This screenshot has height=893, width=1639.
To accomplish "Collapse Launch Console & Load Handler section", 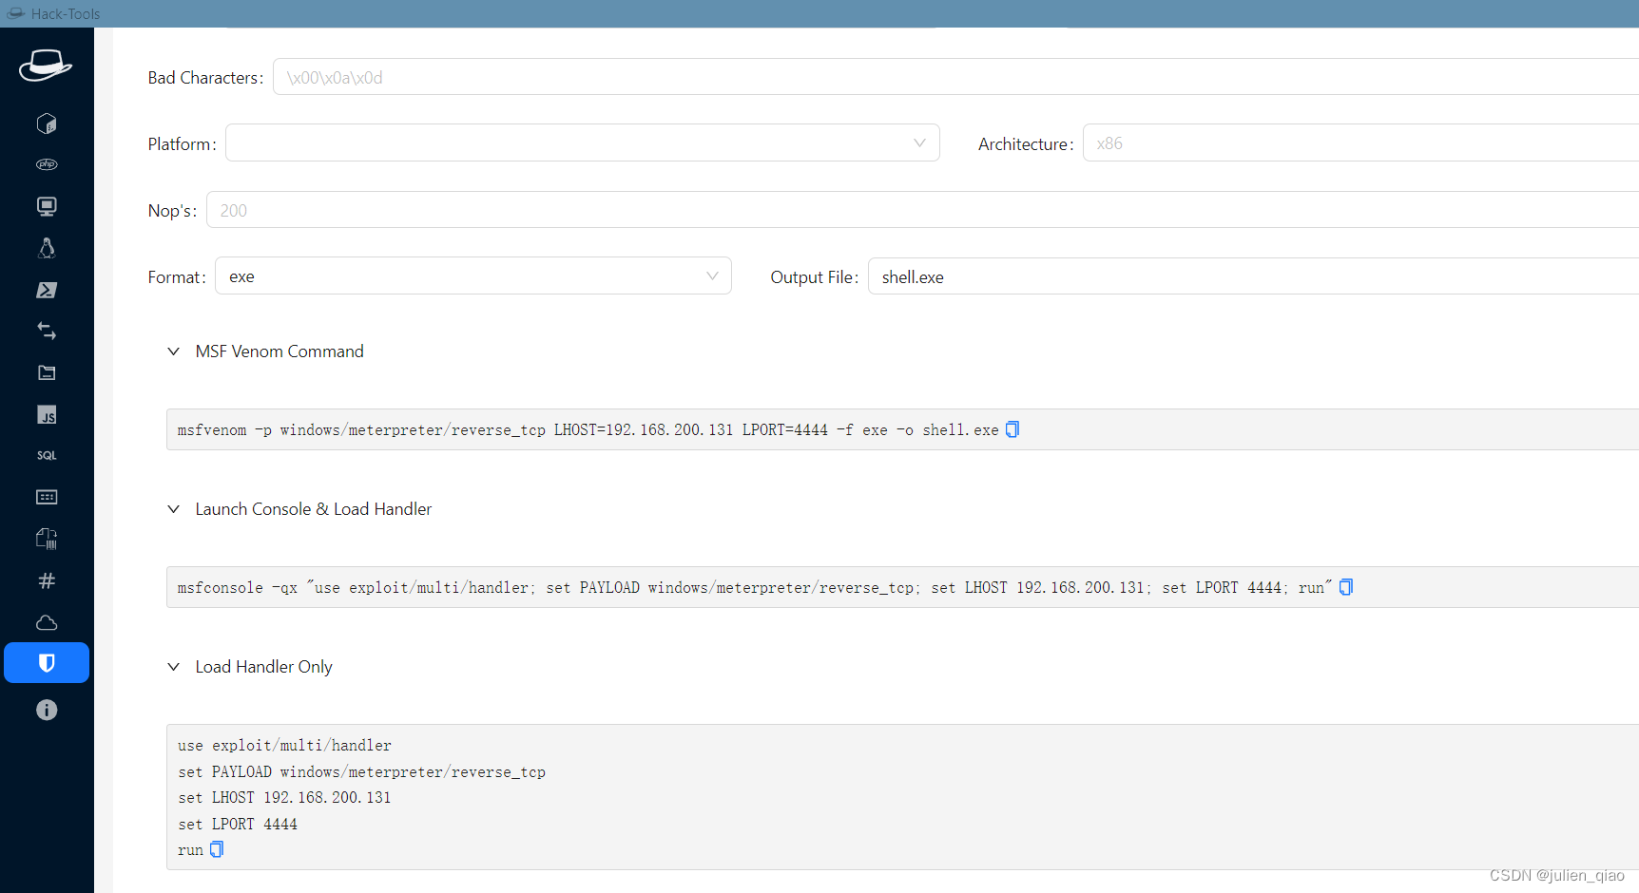I will (174, 509).
